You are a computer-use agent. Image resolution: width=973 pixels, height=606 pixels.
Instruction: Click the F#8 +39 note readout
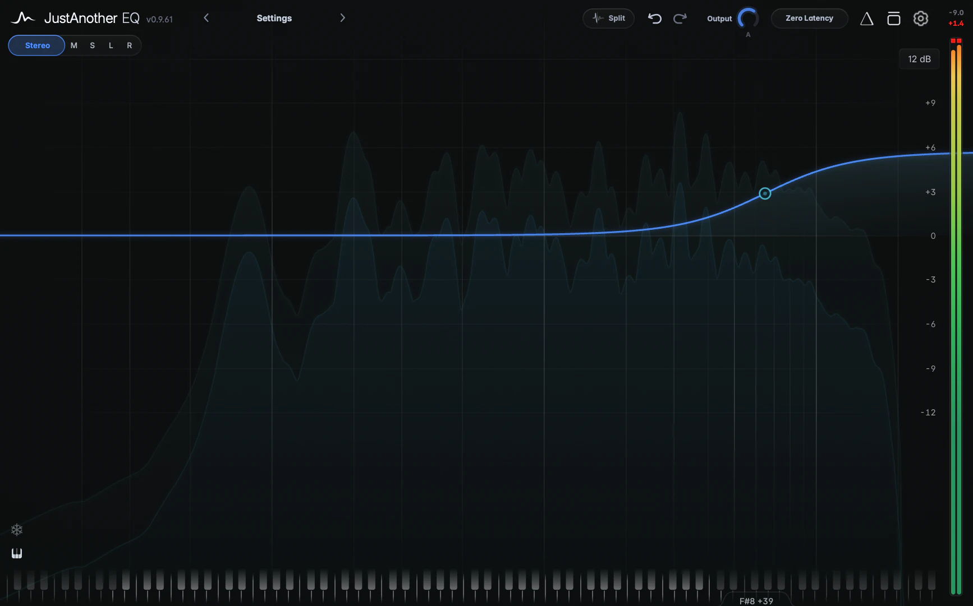pyautogui.click(x=756, y=601)
